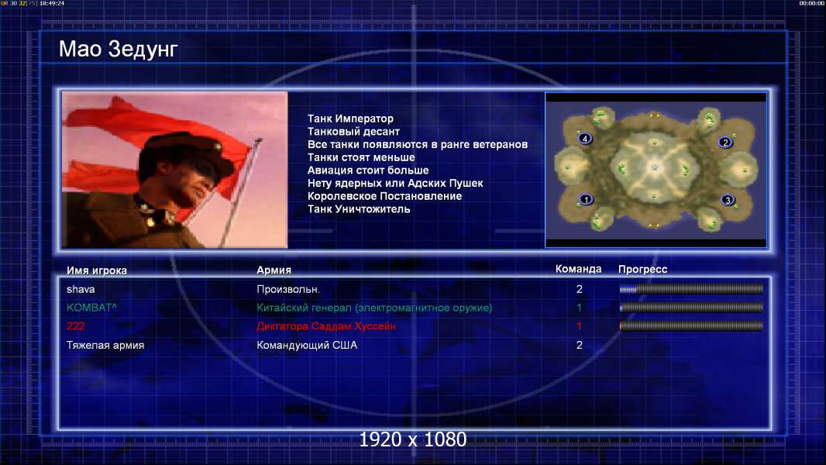Screen dimensions: 826x465
Task: Click start position marker 3 on minimap
Action: [x=728, y=200]
